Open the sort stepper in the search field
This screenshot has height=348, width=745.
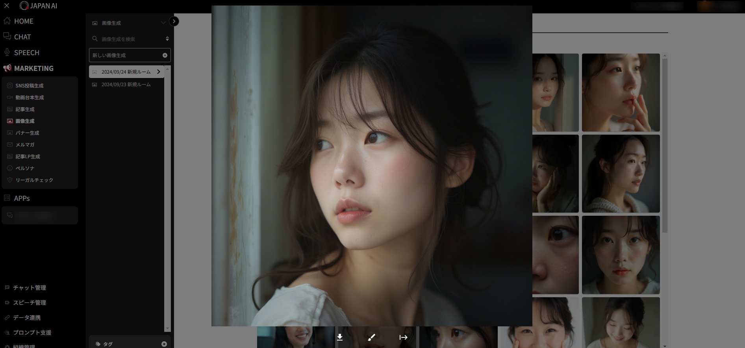(167, 39)
